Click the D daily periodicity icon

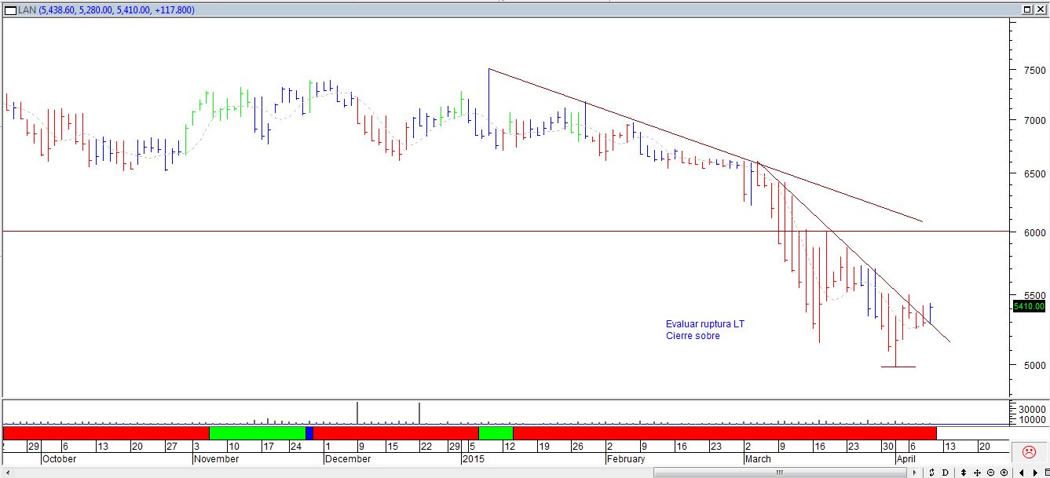(x=945, y=473)
